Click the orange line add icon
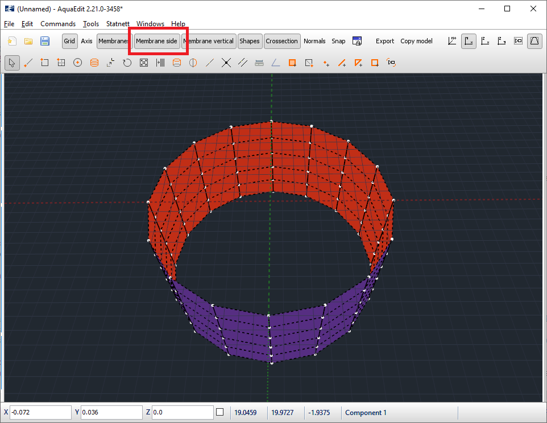 (342, 63)
